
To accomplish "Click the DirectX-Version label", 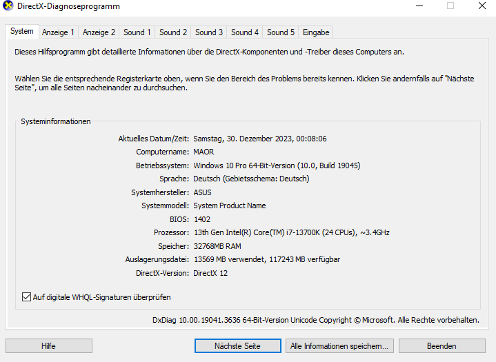I will coord(162,273).
